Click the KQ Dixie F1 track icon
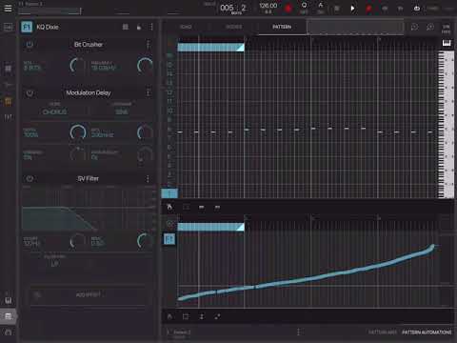The width and height of the screenshot is (457, 343). tap(27, 27)
